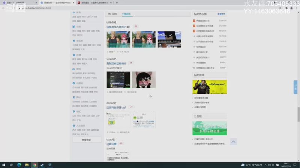Click the Cyberpunk game banner

[x=210, y=87]
